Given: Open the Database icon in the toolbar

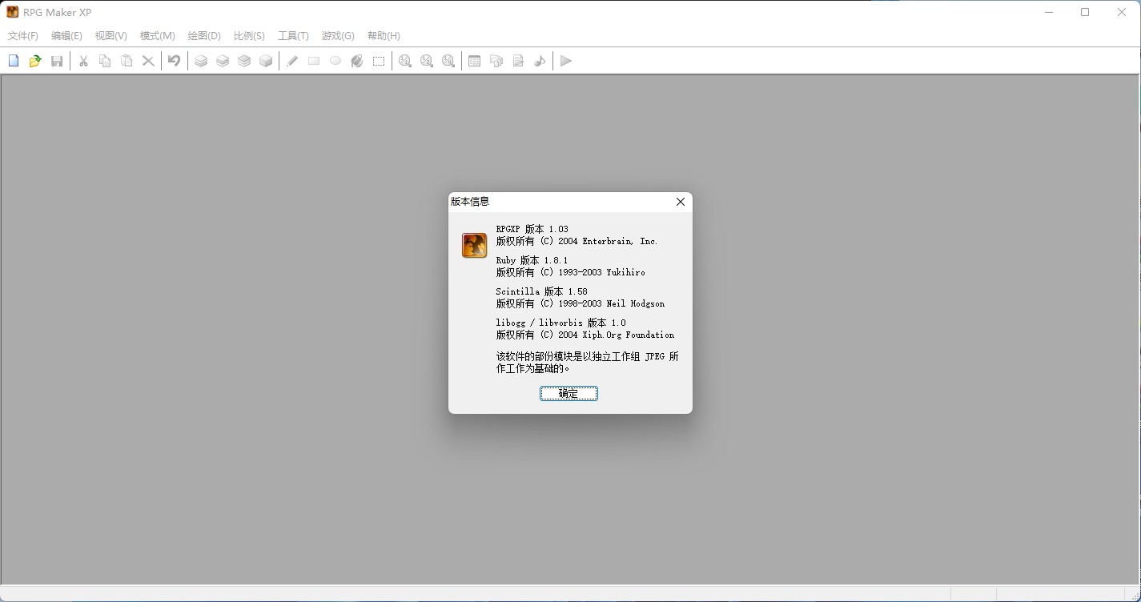Looking at the screenshot, I should pyautogui.click(x=475, y=61).
